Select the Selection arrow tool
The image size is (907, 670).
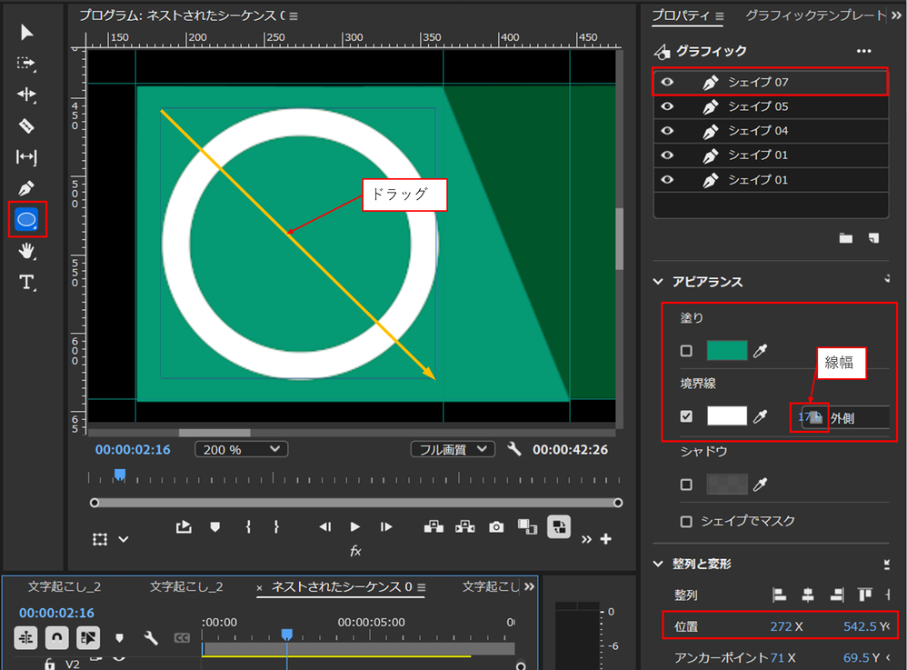point(26,33)
